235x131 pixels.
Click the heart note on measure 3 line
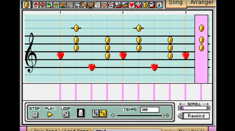coord(186,55)
